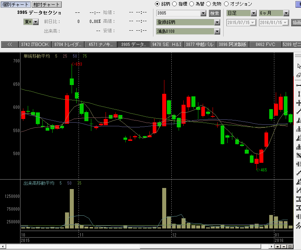
Task: Click the 描画 draw button
Action: [296, 23]
